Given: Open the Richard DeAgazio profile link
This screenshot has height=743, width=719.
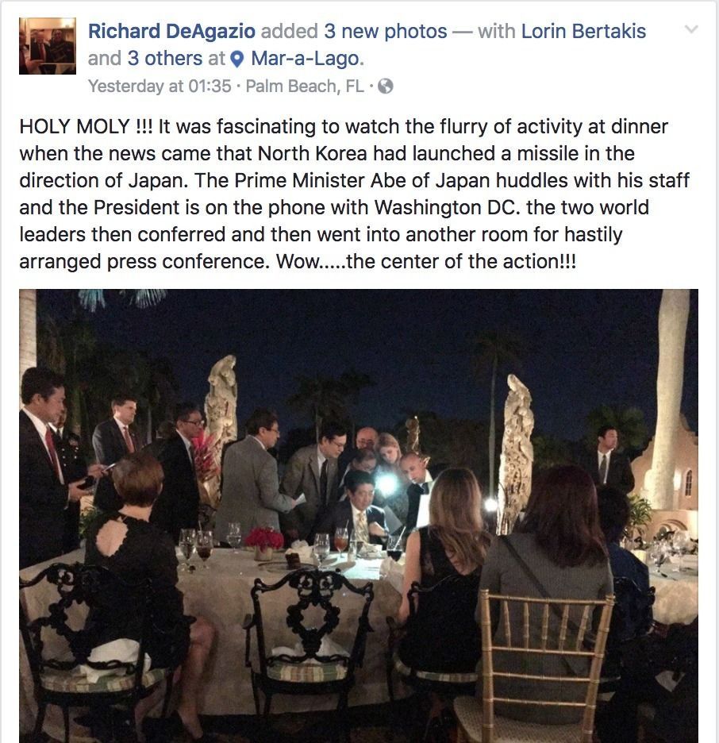Looking at the screenshot, I should coord(171,32).
